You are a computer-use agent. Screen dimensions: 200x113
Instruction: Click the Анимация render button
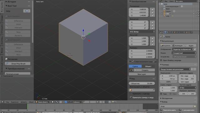(x=178, y=46)
